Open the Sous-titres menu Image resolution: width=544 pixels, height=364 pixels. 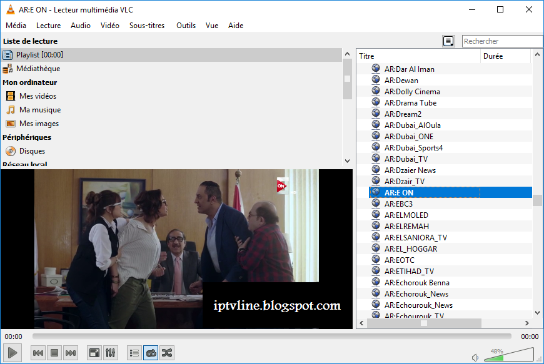(x=147, y=26)
